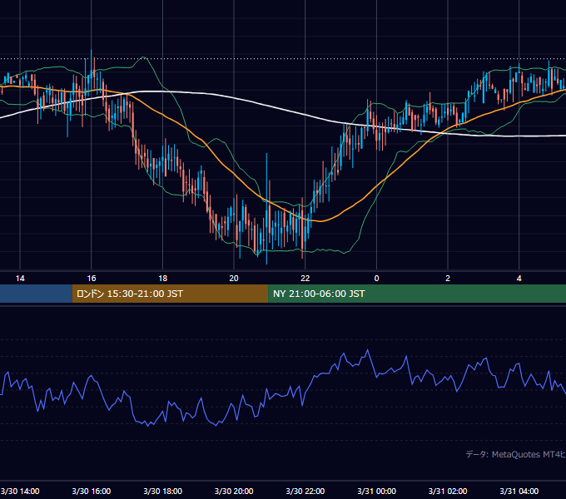Click the hour label 14 on price axis

point(20,279)
